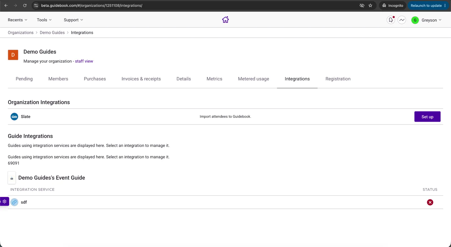Viewport: 451px width, 247px height.
Task: Go forward with the browser forward arrow
Action: click(x=16, y=5)
